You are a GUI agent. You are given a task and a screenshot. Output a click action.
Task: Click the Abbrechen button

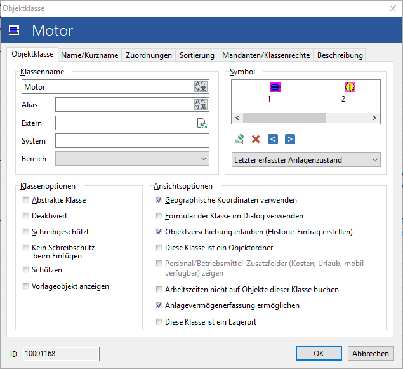[x=371, y=353]
